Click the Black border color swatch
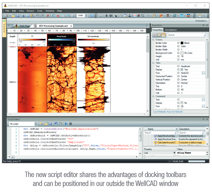Image resolution: width=212 pixels, height=192 pixels. [x=182, y=43]
